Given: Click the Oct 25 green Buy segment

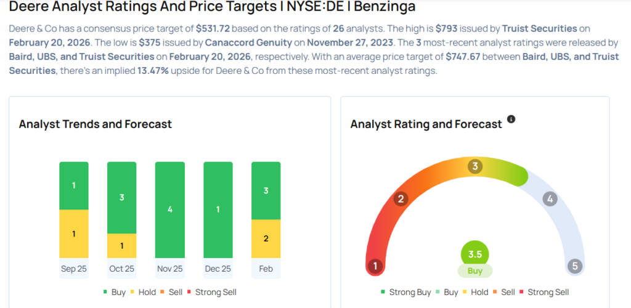Looking at the screenshot, I should (122, 198).
